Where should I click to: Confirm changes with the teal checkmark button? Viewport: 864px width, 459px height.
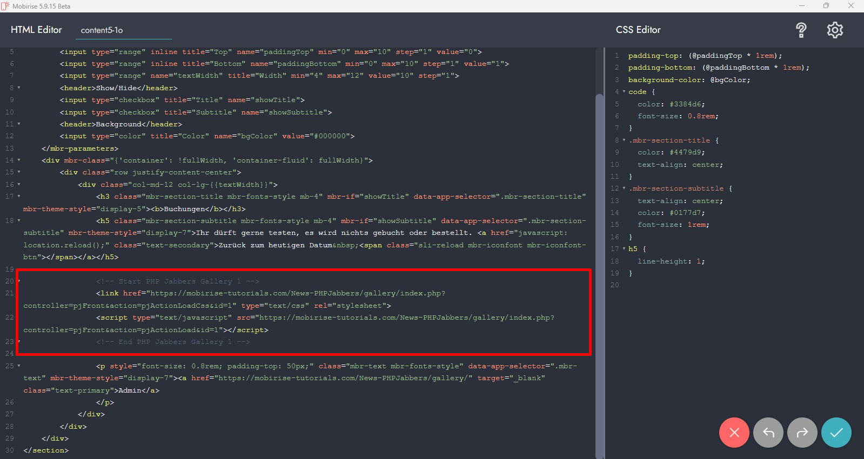click(836, 433)
